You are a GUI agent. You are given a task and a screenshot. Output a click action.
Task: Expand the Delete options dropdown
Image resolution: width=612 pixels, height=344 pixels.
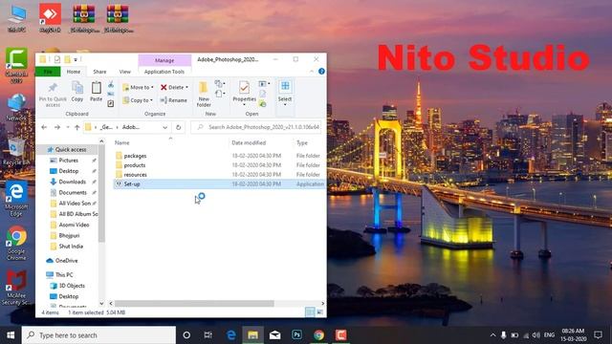pyautogui.click(x=187, y=87)
